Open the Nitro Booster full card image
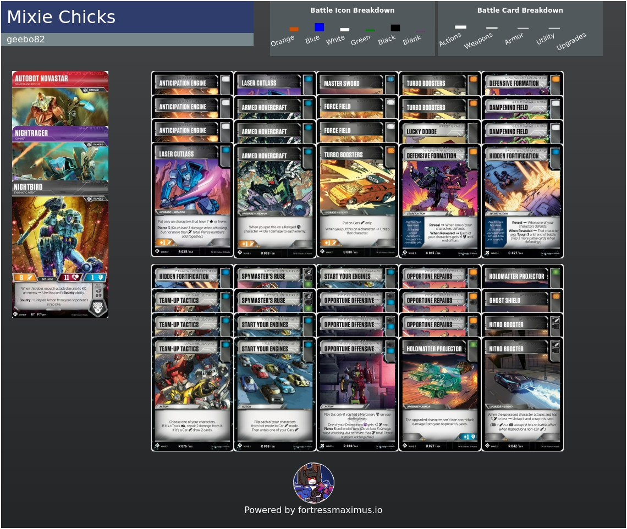 point(522,394)
